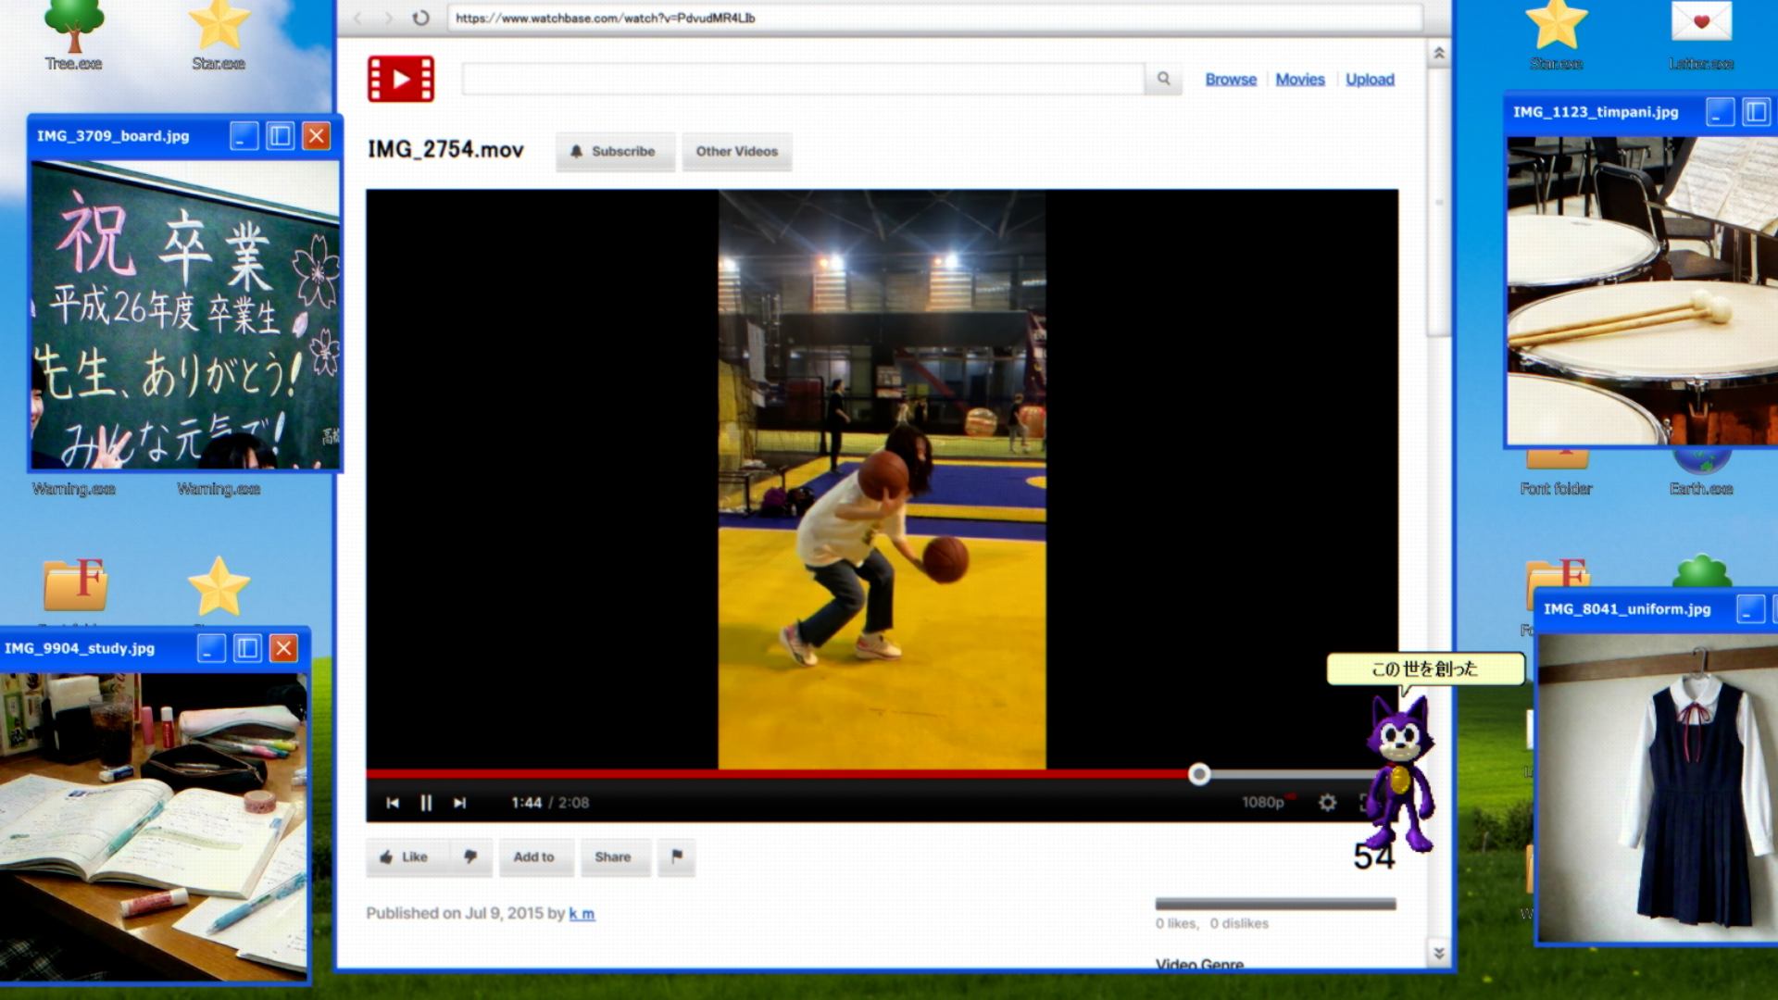Flag the video with report icon
Viewport: 1778px width, 1000px height.
[677, 856]
